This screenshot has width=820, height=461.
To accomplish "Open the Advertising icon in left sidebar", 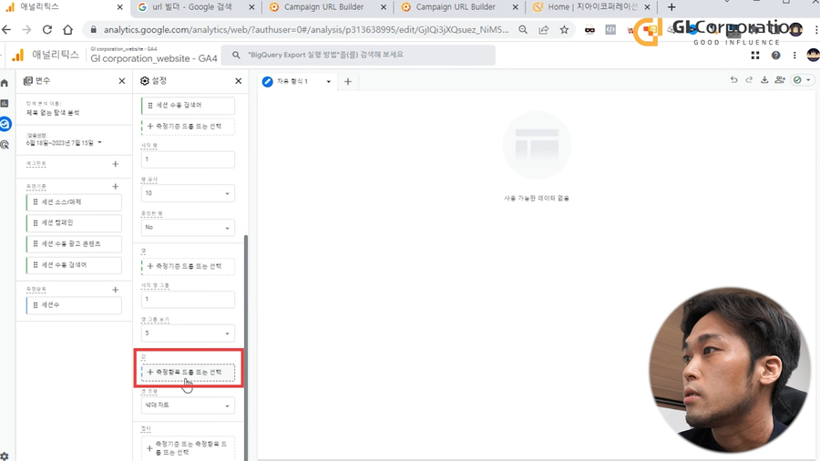I will coord(5,145).
